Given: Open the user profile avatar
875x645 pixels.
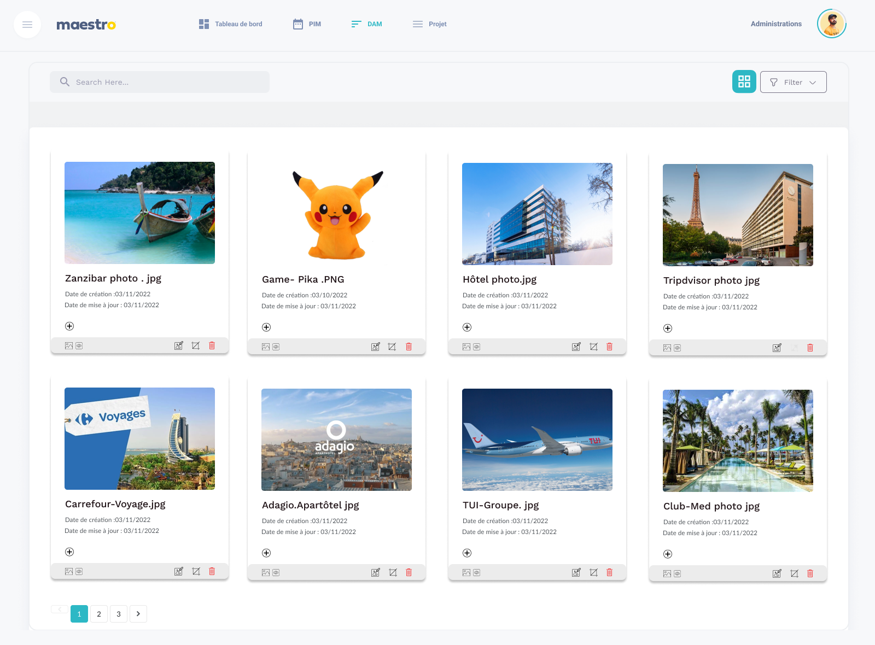Looking at the screenshot, I should pyautogui.click(x=831, y=24).
